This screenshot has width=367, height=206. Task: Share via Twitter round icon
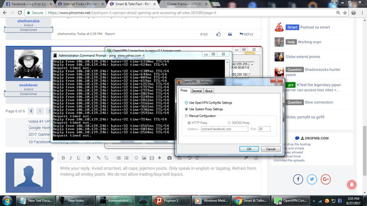pyautogui.click(x=312, y=179)
